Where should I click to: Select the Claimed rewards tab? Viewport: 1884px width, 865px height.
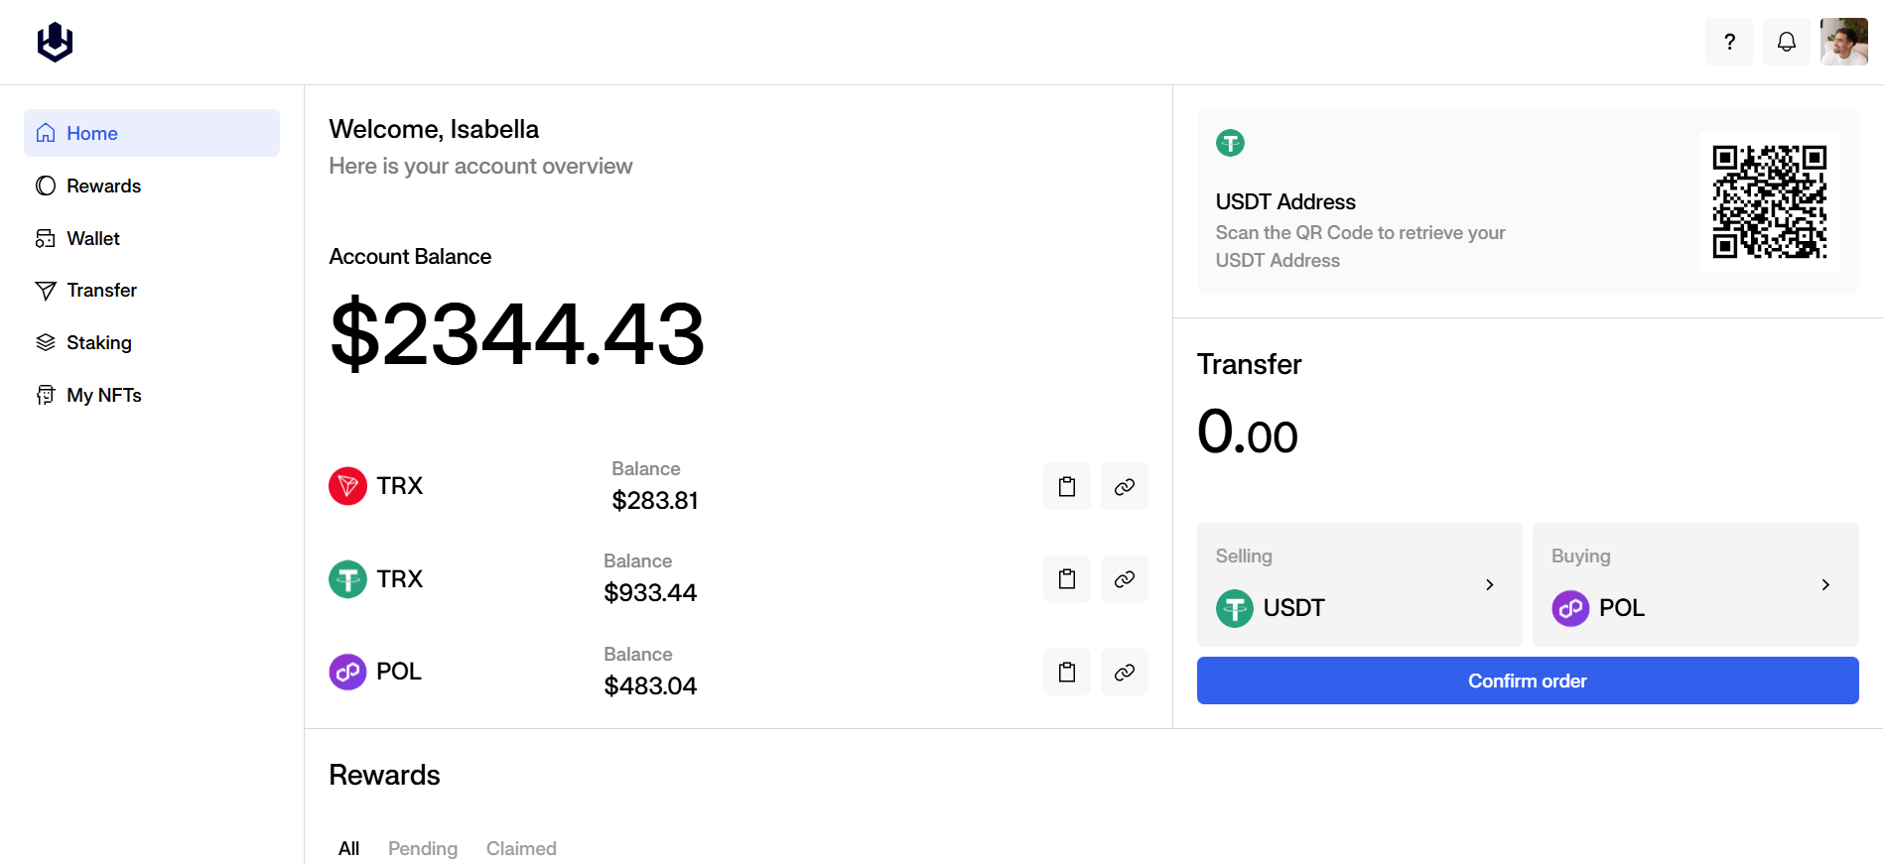point(521,848)
